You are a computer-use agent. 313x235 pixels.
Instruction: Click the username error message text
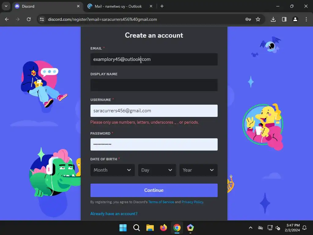click(x=145, y=122)
